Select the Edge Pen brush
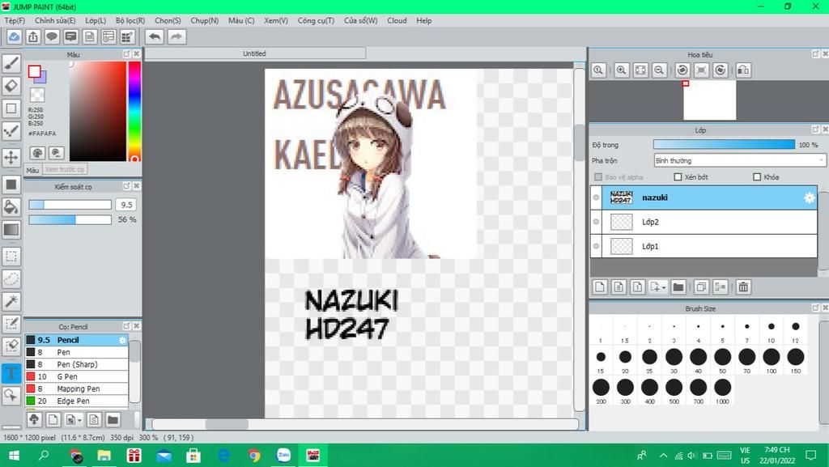This screenshot has height=467, width=829. pyautogui.click(x=76, y=401)
